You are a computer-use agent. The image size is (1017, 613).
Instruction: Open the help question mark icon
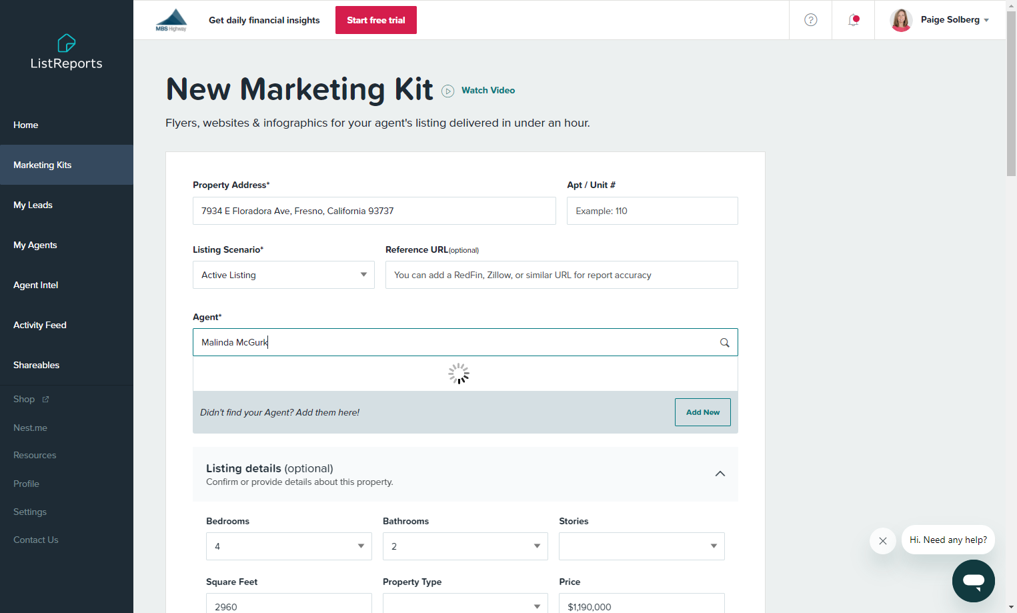click(x=811, y=20)
